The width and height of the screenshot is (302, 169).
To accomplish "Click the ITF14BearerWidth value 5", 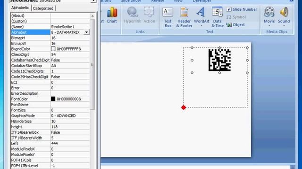I will pos(70,138).
